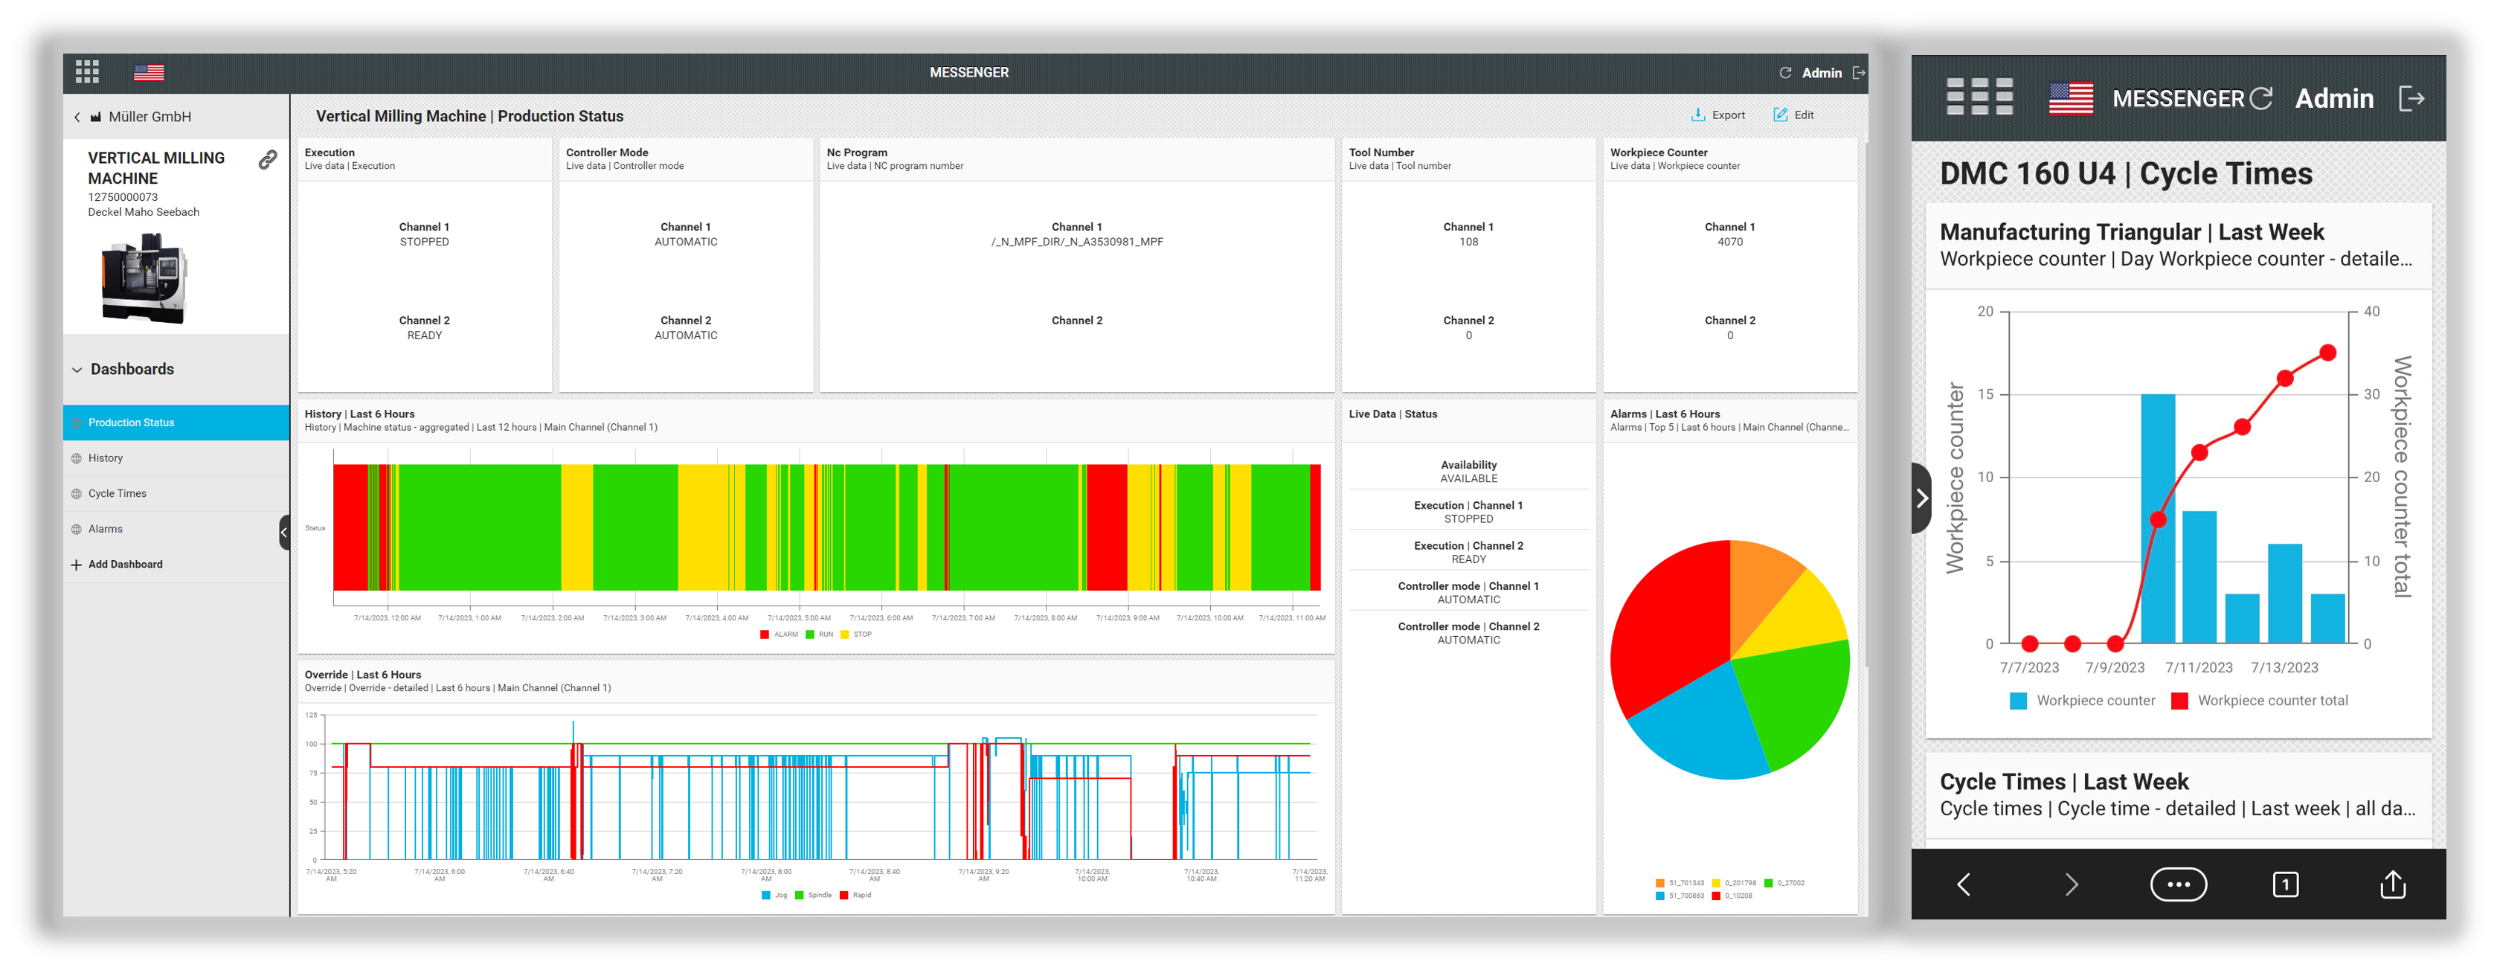Viewport: 2497px width, 973px height.
Task: Click Admin username in desktop header
Action: (1822, 73)
